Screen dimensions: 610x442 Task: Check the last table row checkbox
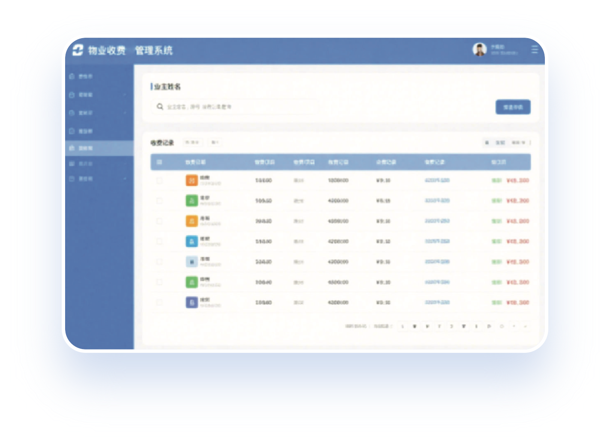tap(159, 302)
